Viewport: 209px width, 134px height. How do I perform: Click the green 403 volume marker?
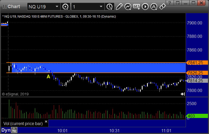coord(197,116)
